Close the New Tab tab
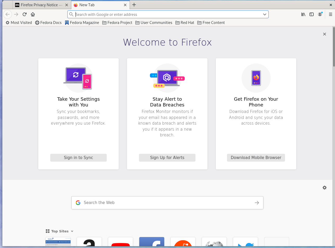Screen dimensions: 335x248 125,5
